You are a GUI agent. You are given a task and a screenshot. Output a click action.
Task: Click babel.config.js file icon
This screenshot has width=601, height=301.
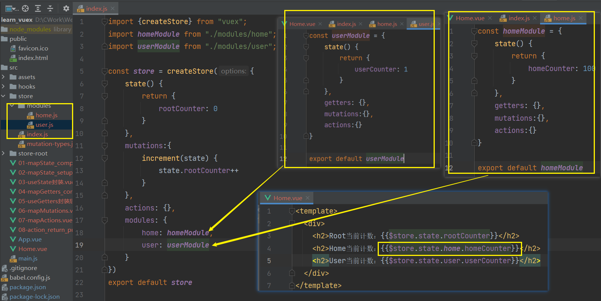pos(5,278)
